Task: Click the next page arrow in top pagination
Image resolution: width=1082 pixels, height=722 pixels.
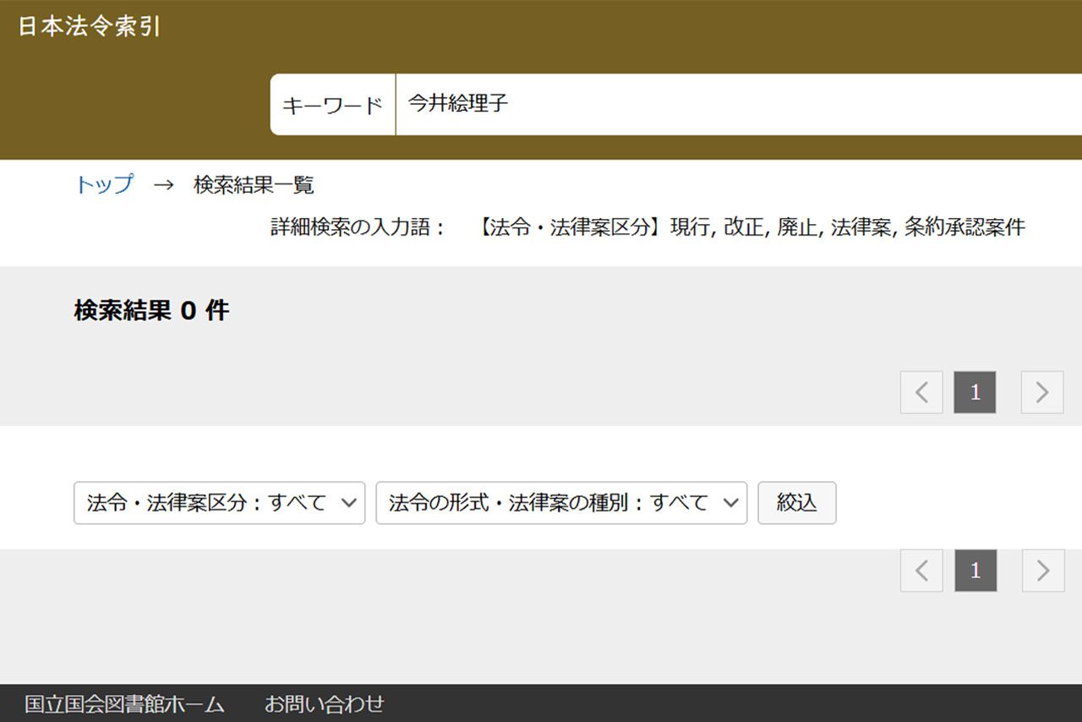Action: [1042, 392]
